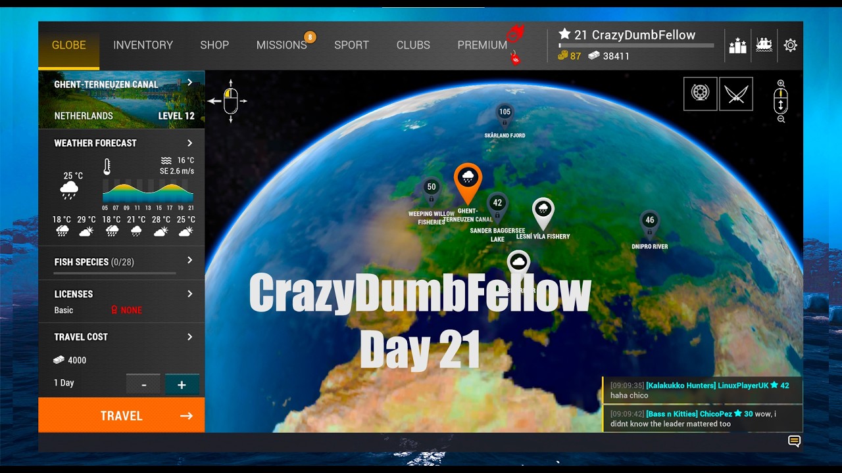Click the zoom in magnifier icon
This screenshot has width=842, height=473.
[x=781, y=83]
